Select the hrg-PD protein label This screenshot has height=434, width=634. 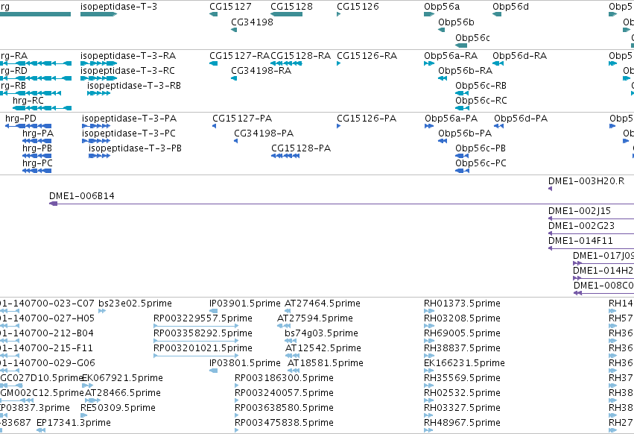(21, 119)
